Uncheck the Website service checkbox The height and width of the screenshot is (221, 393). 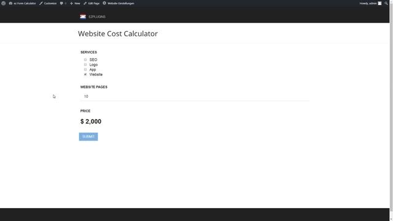[x=85, y=74]
